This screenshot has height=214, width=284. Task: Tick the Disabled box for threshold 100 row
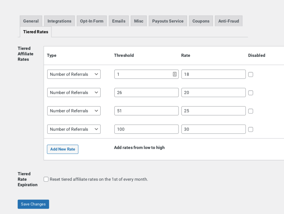click(251, 129)
